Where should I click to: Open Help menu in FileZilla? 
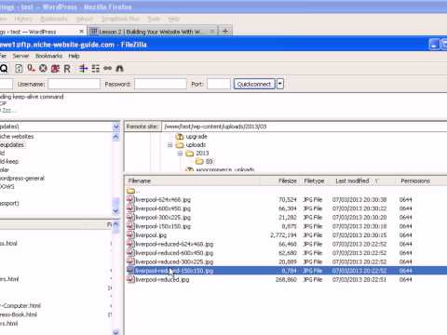(74, 56)
